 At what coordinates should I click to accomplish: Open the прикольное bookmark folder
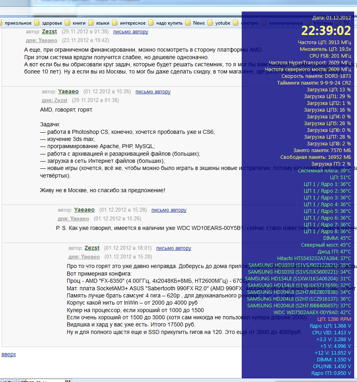click(16, 23)
